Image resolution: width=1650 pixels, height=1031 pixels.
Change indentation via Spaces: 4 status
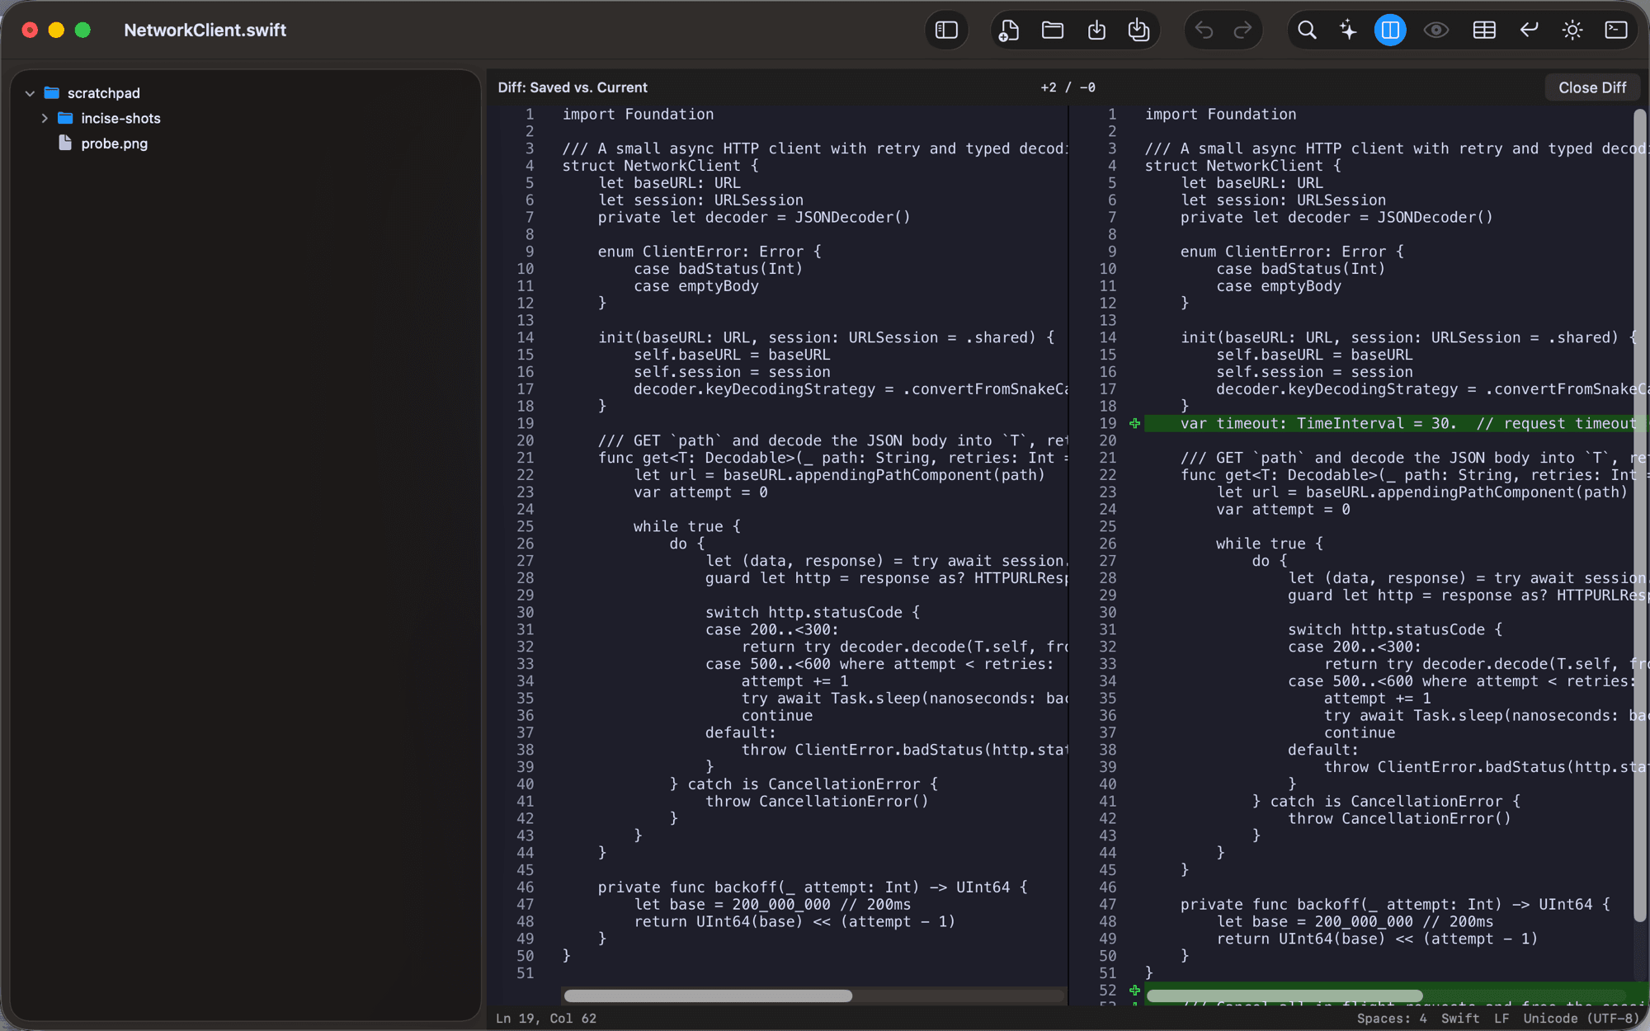1392,1019
